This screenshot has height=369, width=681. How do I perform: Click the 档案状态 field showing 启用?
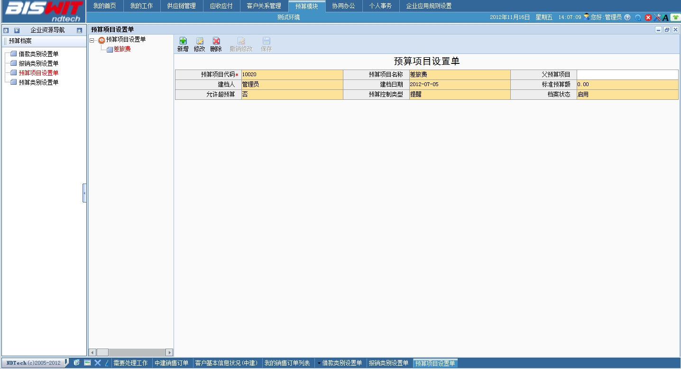[627, 95]
